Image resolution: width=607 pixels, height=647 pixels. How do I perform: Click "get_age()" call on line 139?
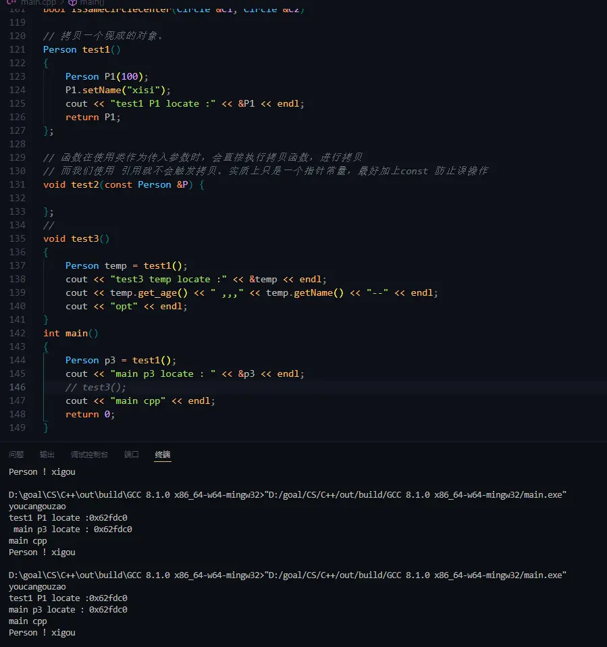coord(163,292)
